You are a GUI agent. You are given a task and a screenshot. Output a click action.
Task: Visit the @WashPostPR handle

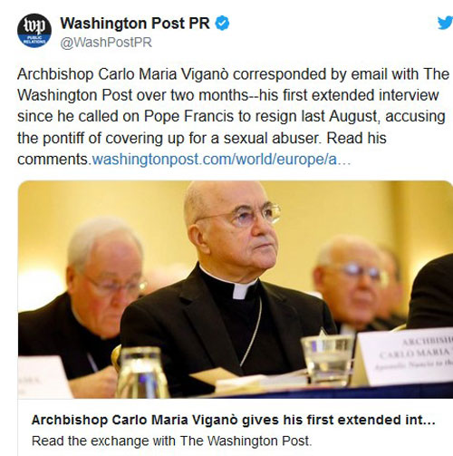coord(106,43)
